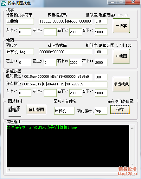Click the 右下Y field in 多点找色 section

[101, 93]
